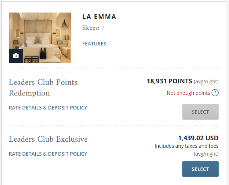This screenshot has width=229, height=185.
Task: Open the FEATURES link for La Emma
Action: coord(94,44)
